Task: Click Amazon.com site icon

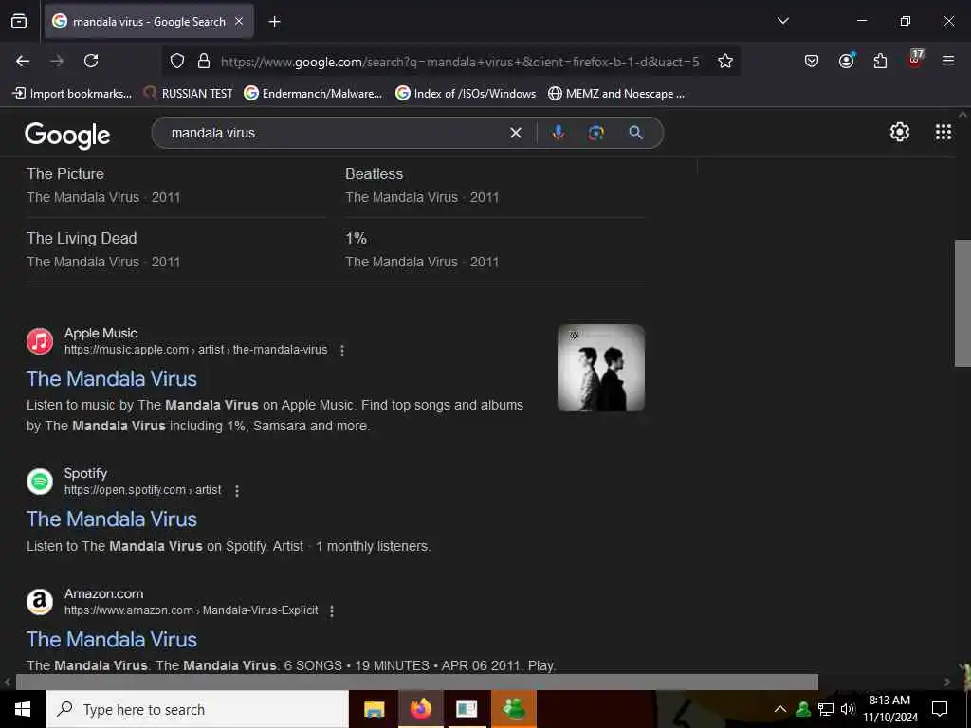Action: click(40, 602)
